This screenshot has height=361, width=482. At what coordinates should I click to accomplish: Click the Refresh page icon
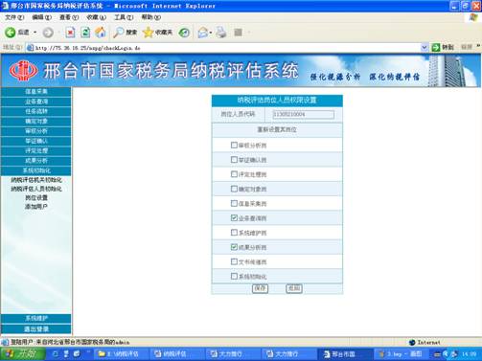85,33
